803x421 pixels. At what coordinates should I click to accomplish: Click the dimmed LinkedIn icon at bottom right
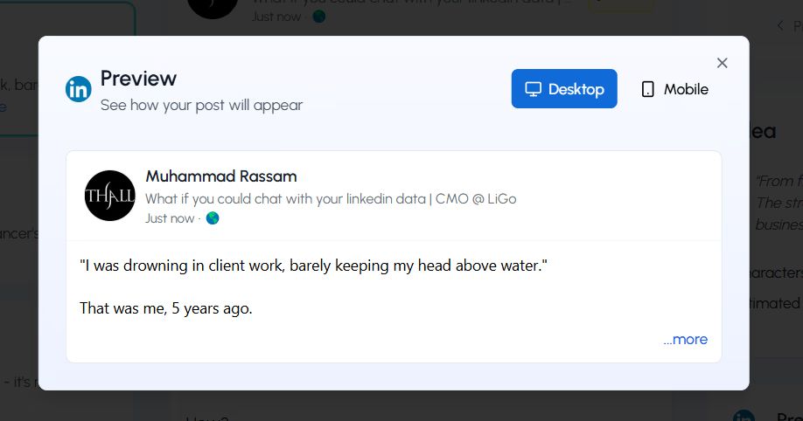point(744,417)
